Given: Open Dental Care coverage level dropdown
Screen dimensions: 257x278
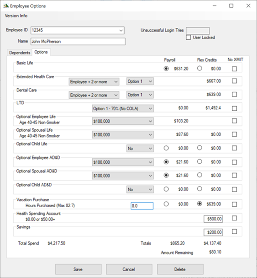Looking at the screenshot, I should click(94, 95).
